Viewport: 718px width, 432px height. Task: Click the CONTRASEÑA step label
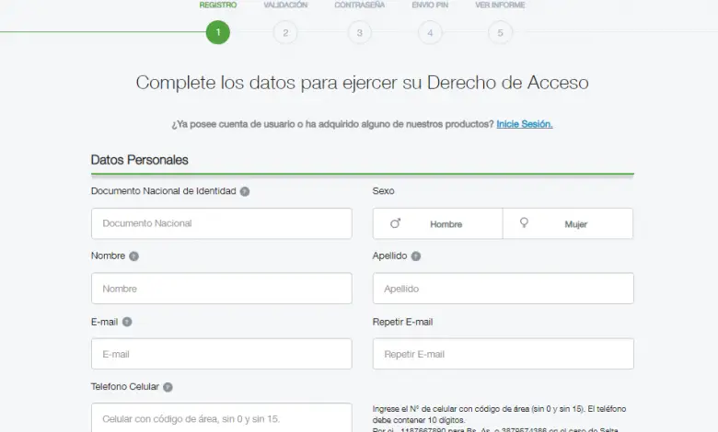coord(359,5)
